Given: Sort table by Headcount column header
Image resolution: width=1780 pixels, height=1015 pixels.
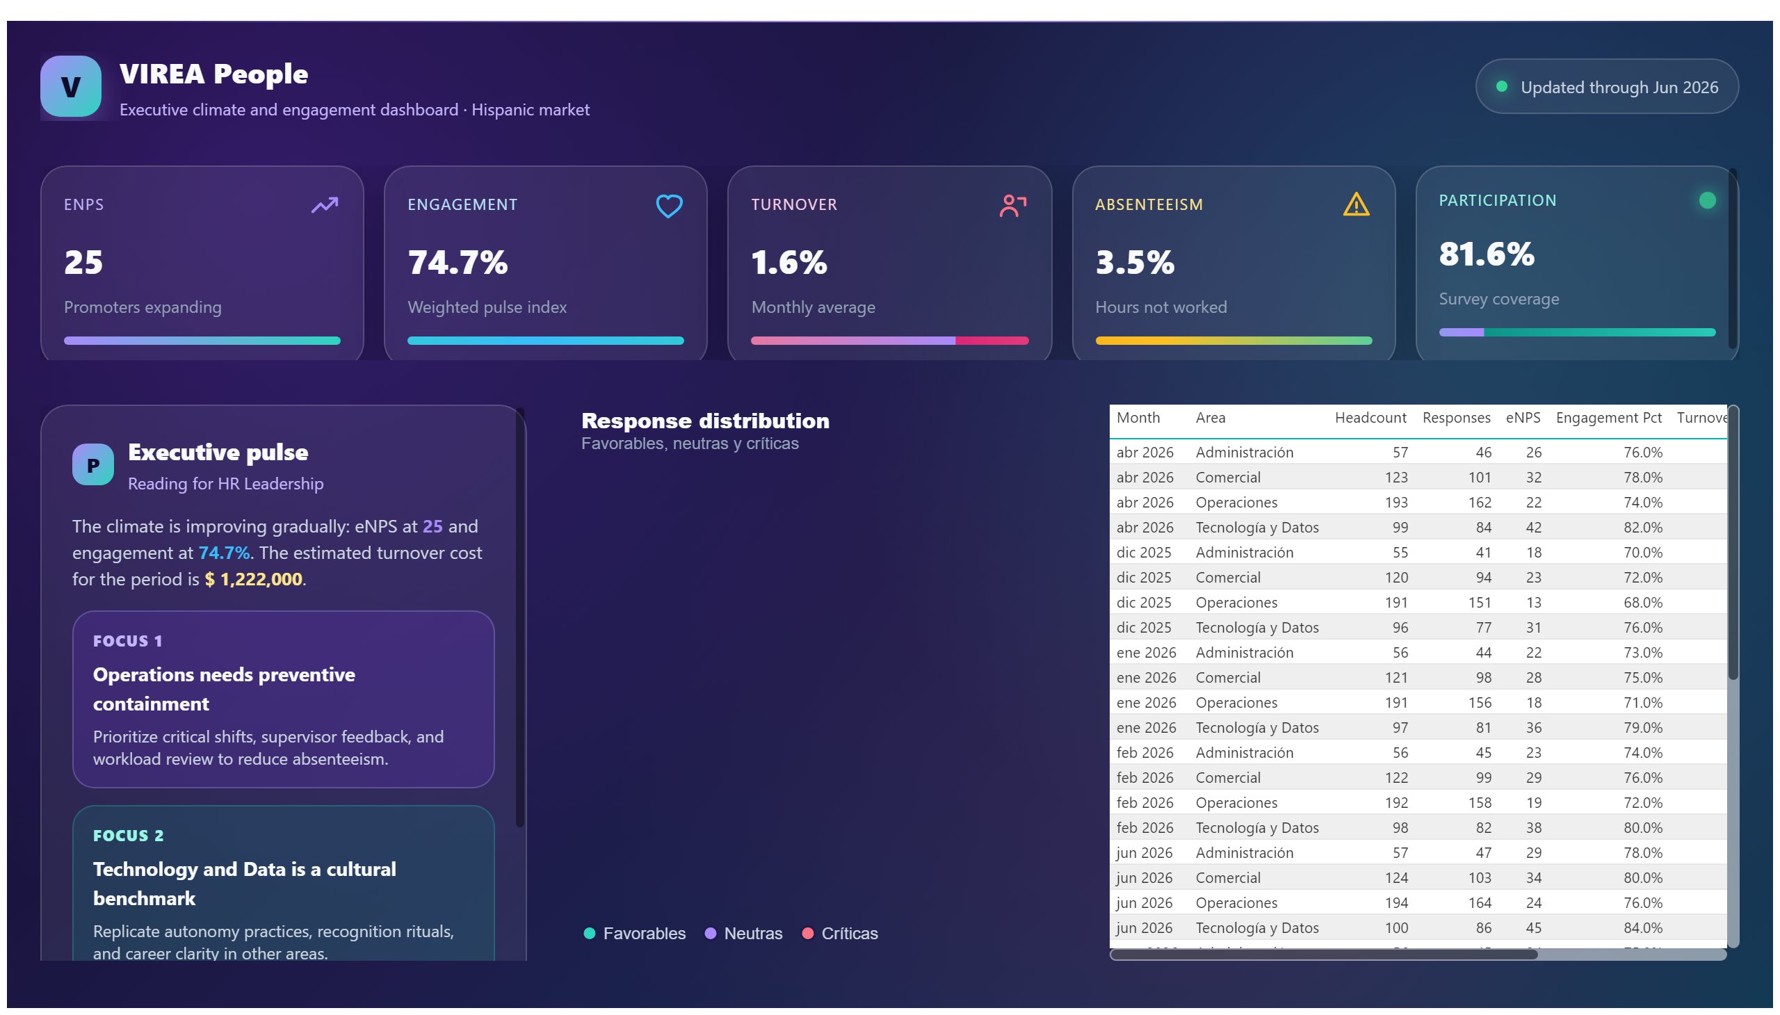Looking at the screenshot, I should click(1370, 418).
